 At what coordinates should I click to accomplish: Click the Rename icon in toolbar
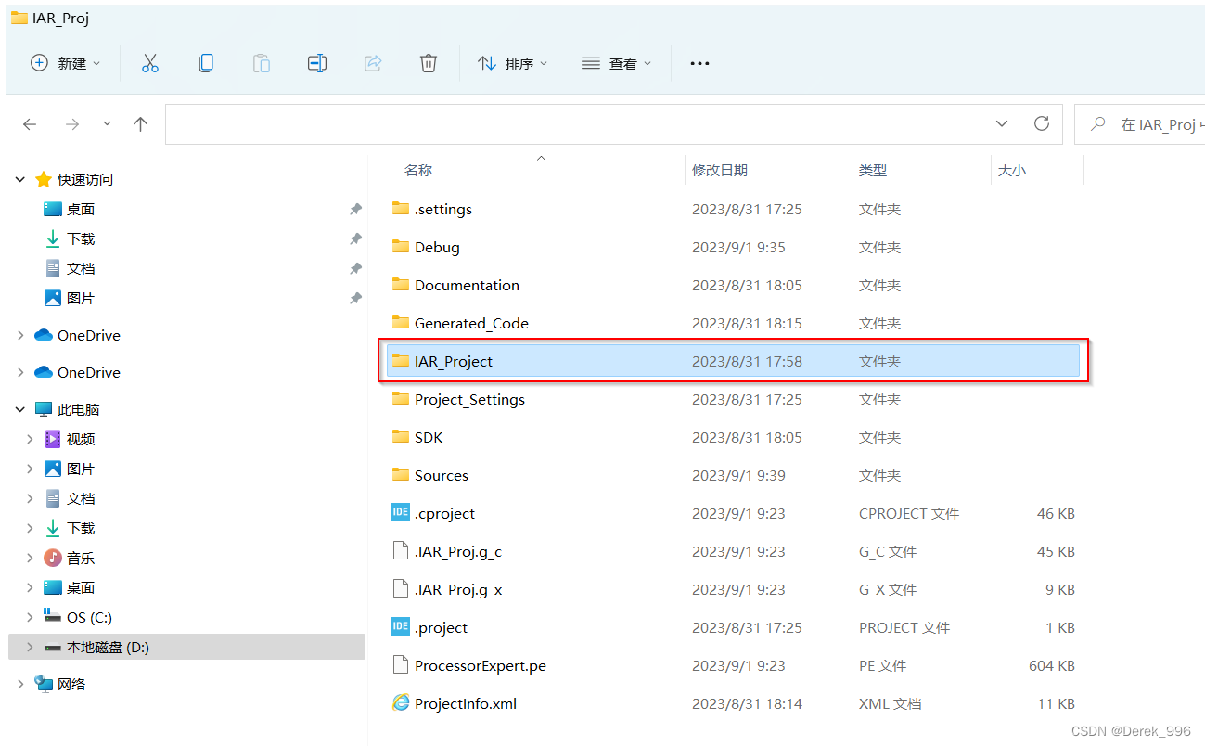[317, 63]
